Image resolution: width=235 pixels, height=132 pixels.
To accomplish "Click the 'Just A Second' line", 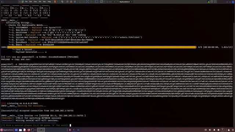I will click(25, 49).
